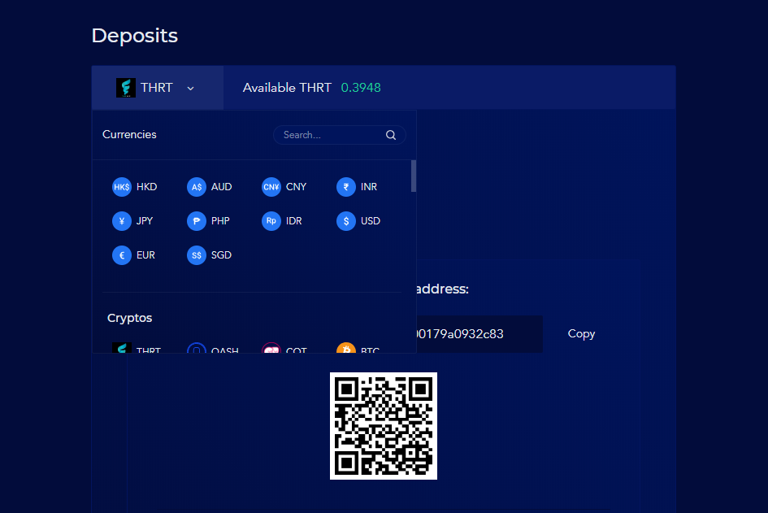768x513 pixels.
Task: Click the deposit QR code
Action: (384, 426)
